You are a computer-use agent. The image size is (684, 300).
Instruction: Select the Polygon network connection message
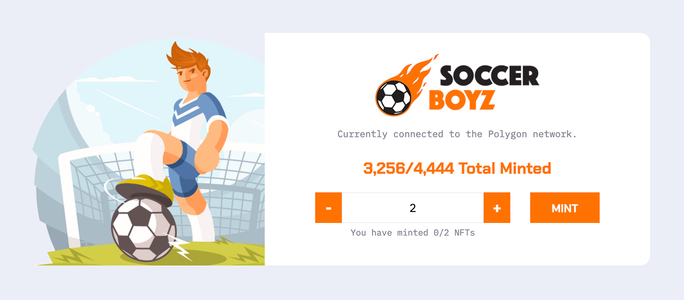click(x=457, y=134)
